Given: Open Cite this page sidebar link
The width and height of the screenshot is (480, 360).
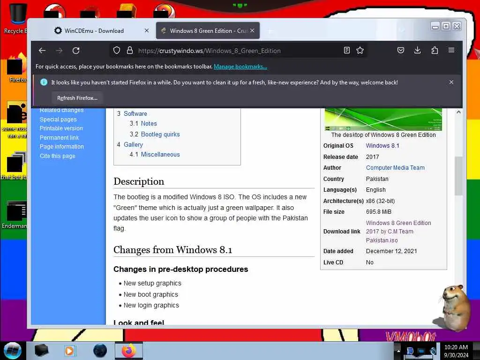Looking at the screenshot, I should [x=58, y=156].
